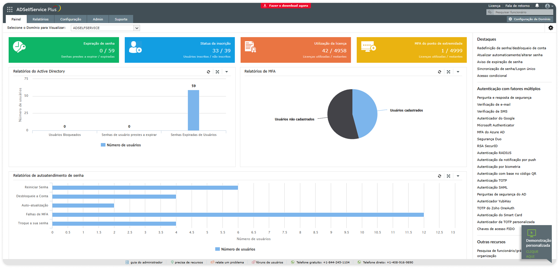
Task: Refresh the Relatórios de autoatendimento de senha panel
Action: (439, 176)
